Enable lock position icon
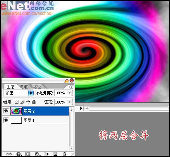Image resolution: width=170 pixels, height=157 pixels. click(x=28, y=102)
